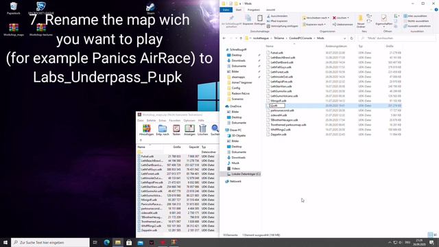Select Dieser PC in navigation pane
This screenshot has width=439, height=247.
point(235,130)
